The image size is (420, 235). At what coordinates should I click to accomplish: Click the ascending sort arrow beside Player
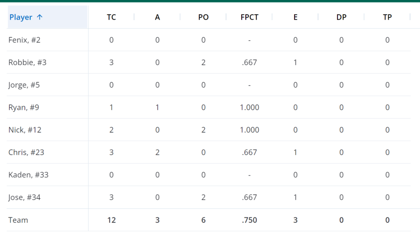click(x=40, y=17)
